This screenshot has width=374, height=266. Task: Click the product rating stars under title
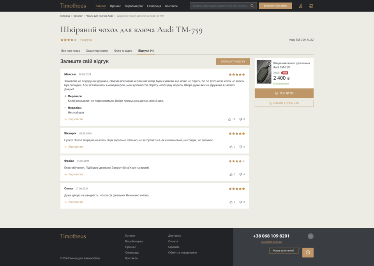click(x=69, y=40)
